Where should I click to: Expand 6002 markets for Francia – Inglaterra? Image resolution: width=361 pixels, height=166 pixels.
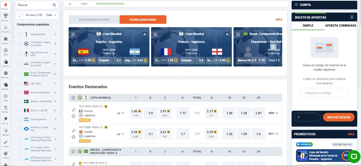pos(273,113)
